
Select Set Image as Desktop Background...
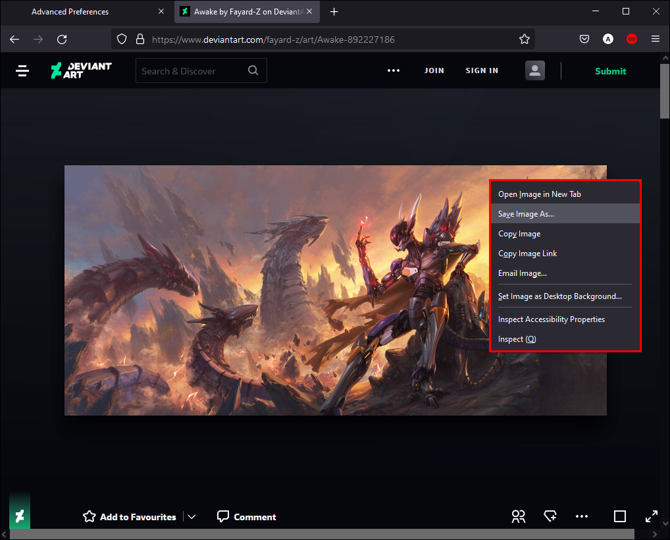(565, 296)
